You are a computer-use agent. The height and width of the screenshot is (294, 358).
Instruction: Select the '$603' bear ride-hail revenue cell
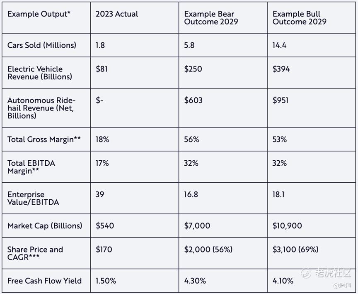pos(193,100)
